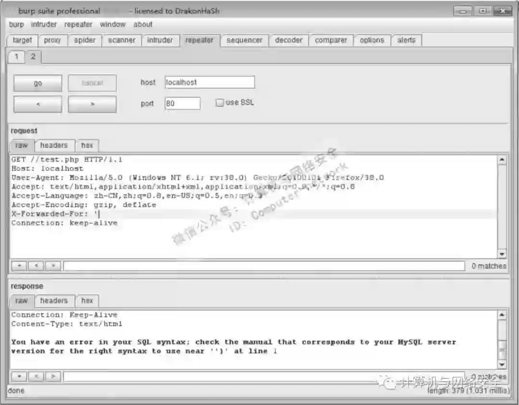Open the repeater menu in menu bar

tap(78, 24)
